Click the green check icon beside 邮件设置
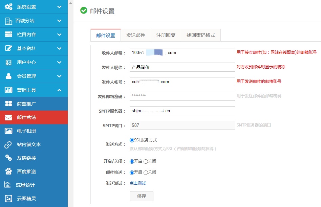This screenshot has width=321, height=207. point(84,10)
